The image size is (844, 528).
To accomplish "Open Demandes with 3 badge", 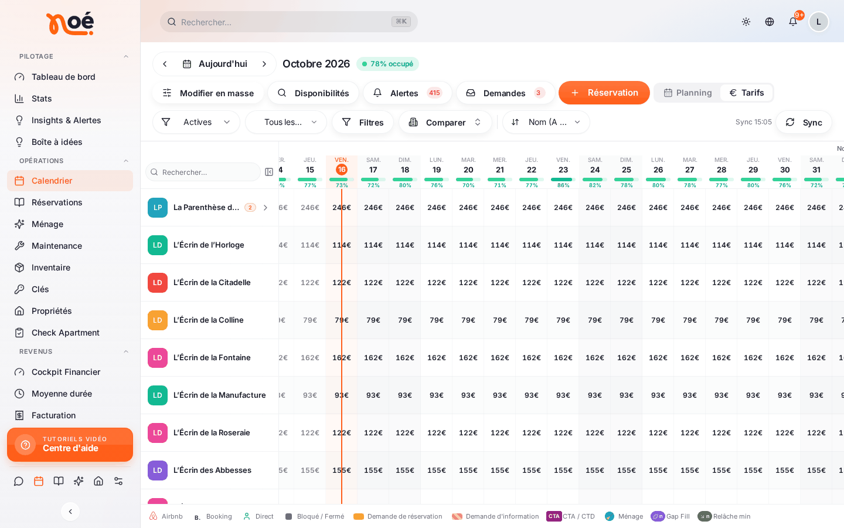I will [506, 93].
